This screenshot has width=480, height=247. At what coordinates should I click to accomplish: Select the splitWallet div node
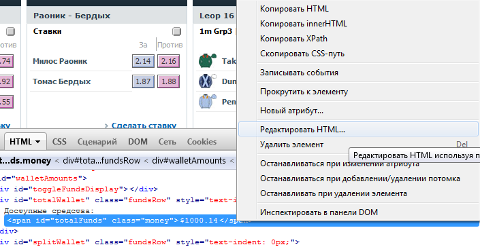[150, 242]
